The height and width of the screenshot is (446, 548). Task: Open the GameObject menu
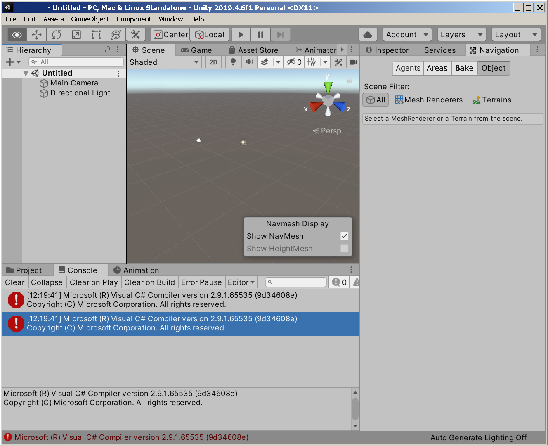tap(90, 19)
